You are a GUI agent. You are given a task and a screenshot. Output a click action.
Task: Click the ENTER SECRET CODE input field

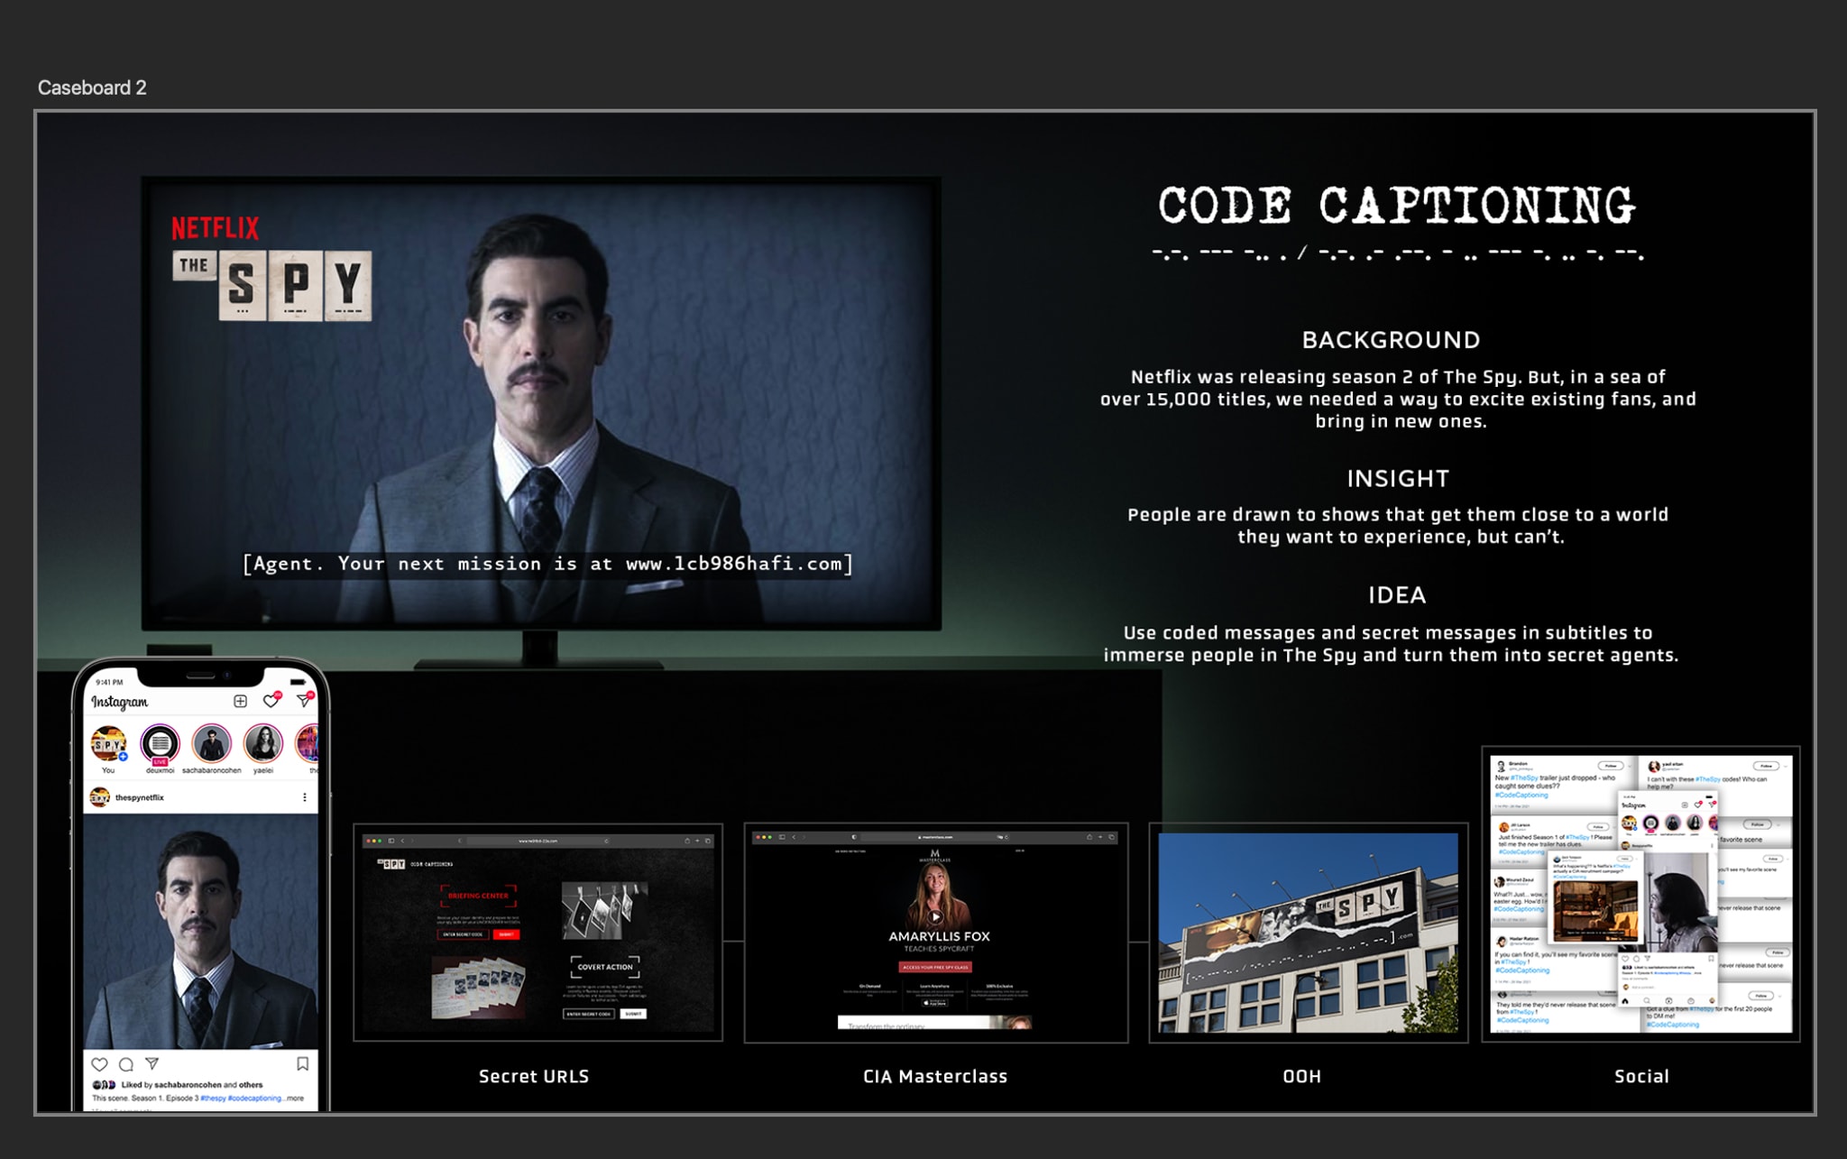click(463, 934)
